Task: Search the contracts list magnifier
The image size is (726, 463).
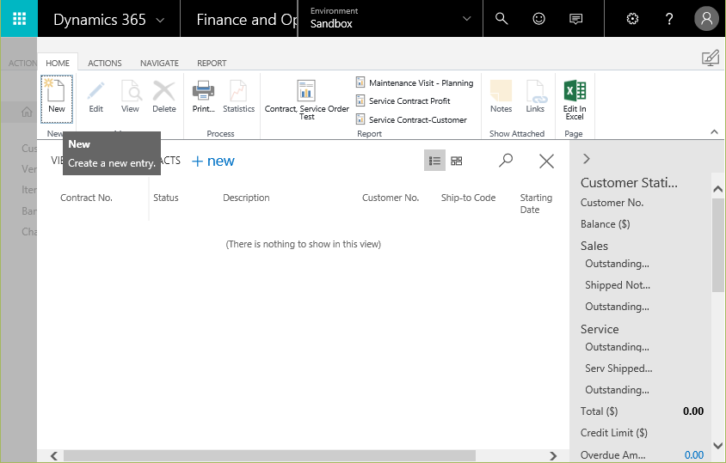Action: 506,161
